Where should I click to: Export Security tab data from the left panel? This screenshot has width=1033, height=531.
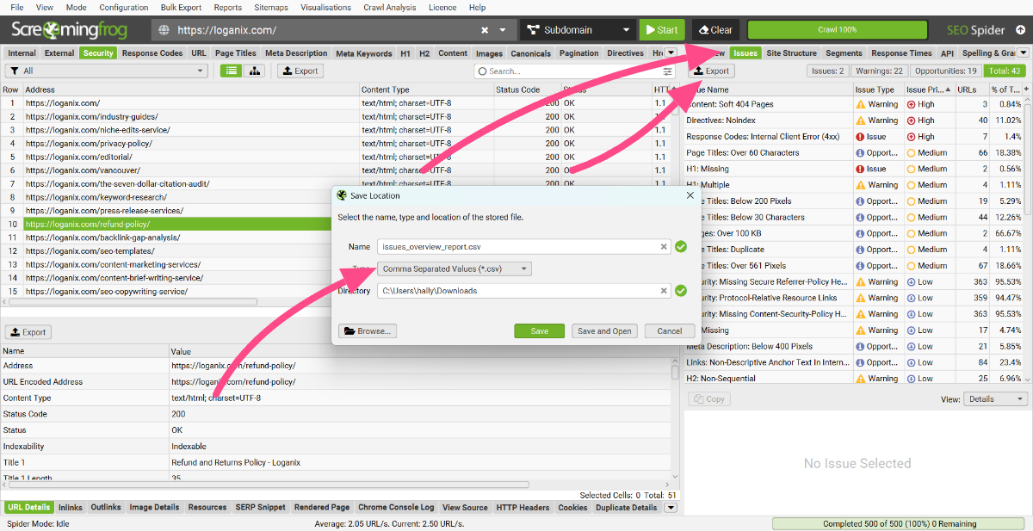tap(300, 71)
